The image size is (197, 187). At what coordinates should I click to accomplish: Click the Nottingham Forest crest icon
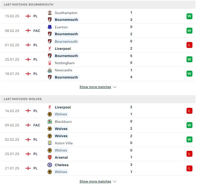(x=50, y=63)
